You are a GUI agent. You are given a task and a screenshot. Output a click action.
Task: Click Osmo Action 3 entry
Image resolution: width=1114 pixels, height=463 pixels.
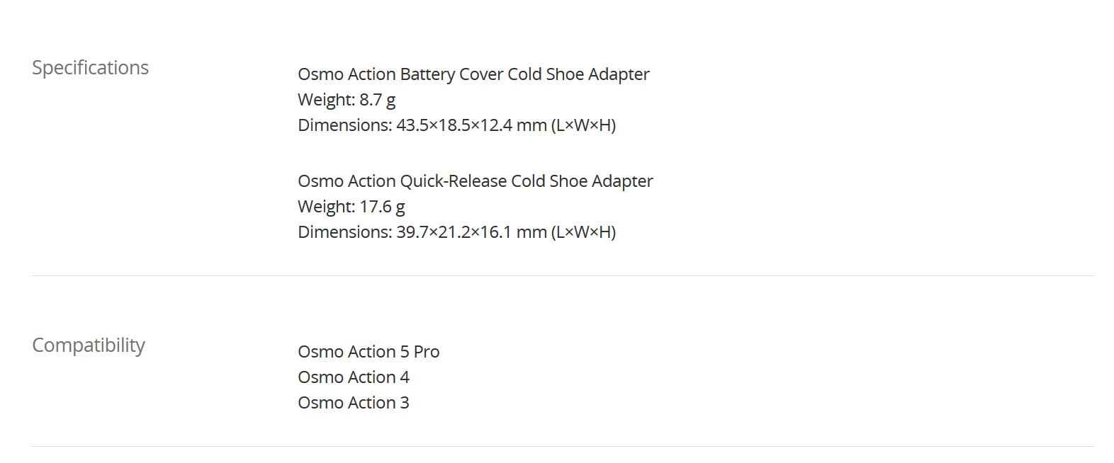(x=354, y=403)
